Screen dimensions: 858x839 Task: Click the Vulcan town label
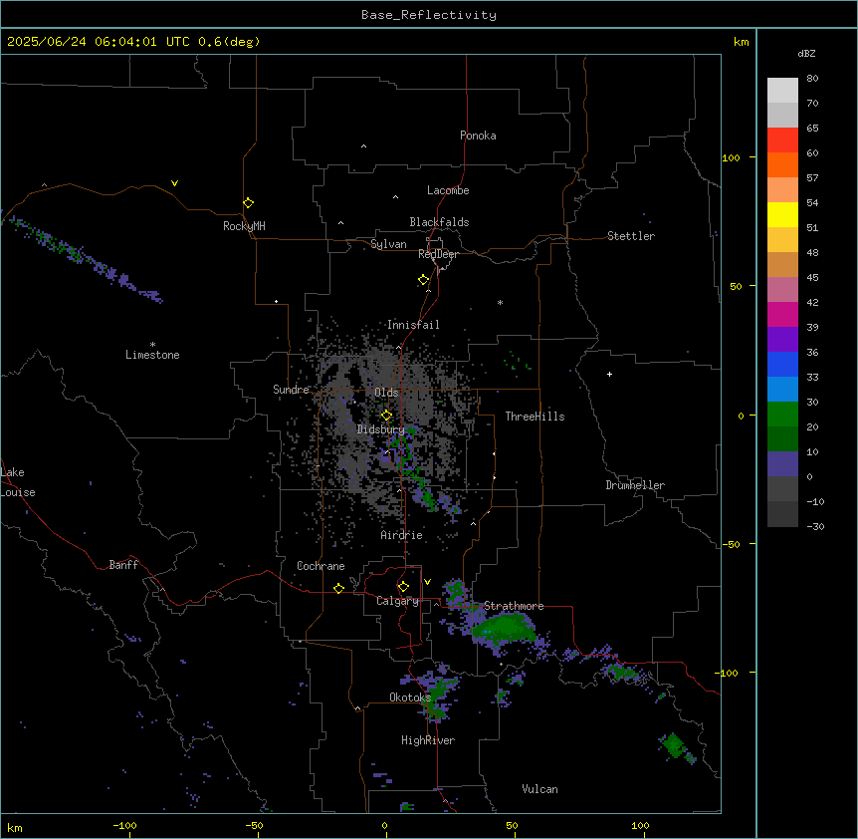coord(539,789)
